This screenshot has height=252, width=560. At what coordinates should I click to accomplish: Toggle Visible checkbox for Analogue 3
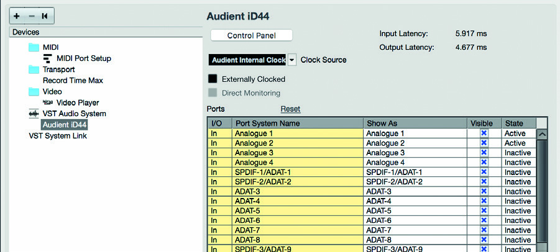click(484, 153)
